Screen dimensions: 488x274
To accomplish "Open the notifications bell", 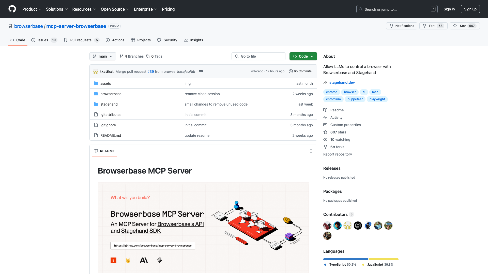I will pyautogui.click(x=391, y=26).
